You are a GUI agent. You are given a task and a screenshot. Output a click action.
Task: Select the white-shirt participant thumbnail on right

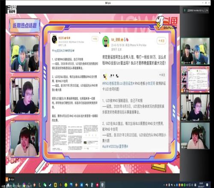click(195, 136)
